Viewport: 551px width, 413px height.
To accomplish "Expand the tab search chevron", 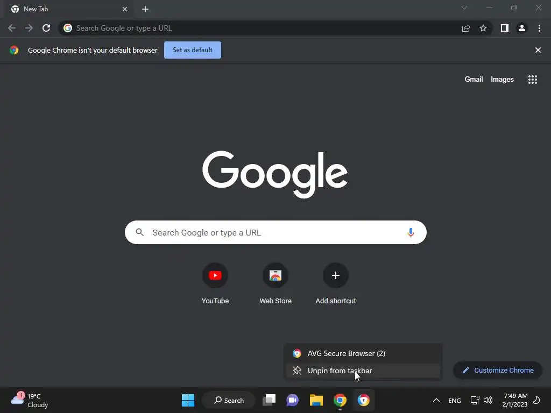I will [464, 8].
